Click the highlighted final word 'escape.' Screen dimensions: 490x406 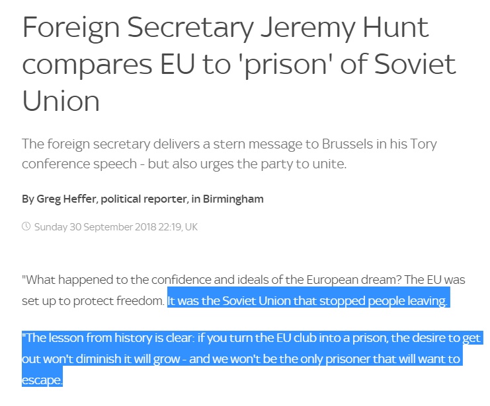click(42, 380)
